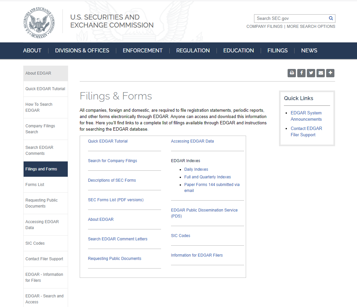
Task: Select Filings and Forms sidebar item
Action: coord(45,169)
